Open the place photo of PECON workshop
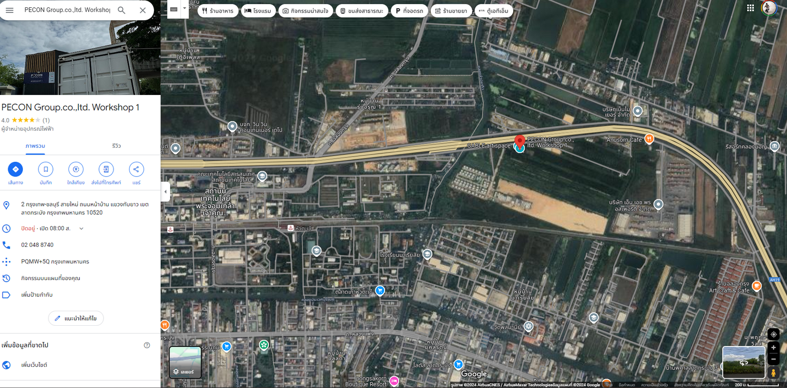Image resolution: width=787 pixels, height=388 pixels. 80,57
